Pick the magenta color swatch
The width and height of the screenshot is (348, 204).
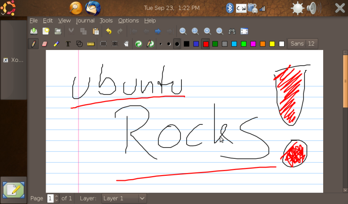(253, 44)
